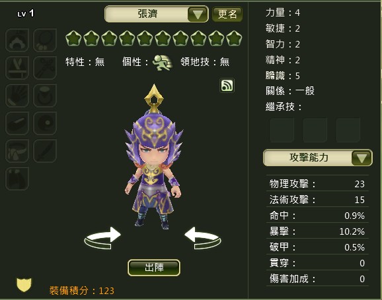Open the ring equipment slot
Screen dimensions: 382x300
(45, 96)
